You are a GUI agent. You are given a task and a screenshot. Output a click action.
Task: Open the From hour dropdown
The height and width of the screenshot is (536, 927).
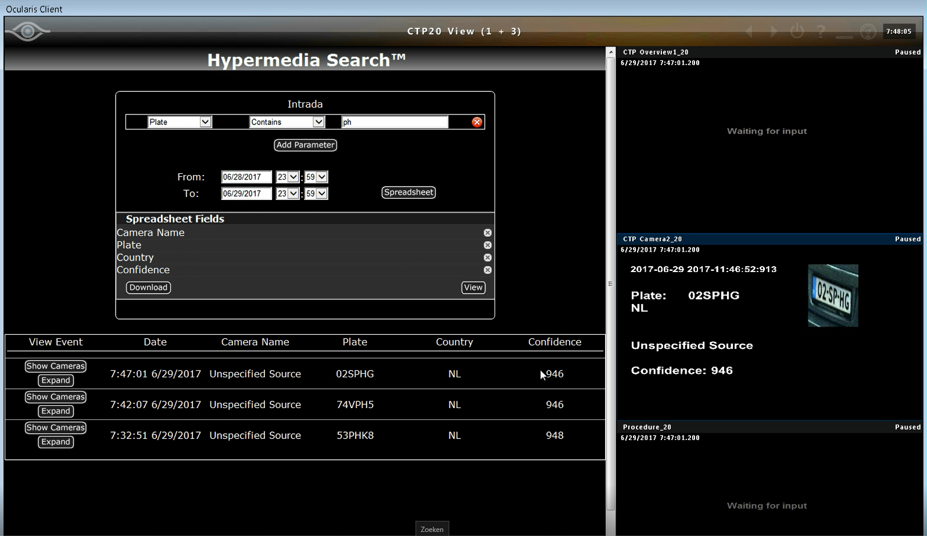click(x=287, y=177)
